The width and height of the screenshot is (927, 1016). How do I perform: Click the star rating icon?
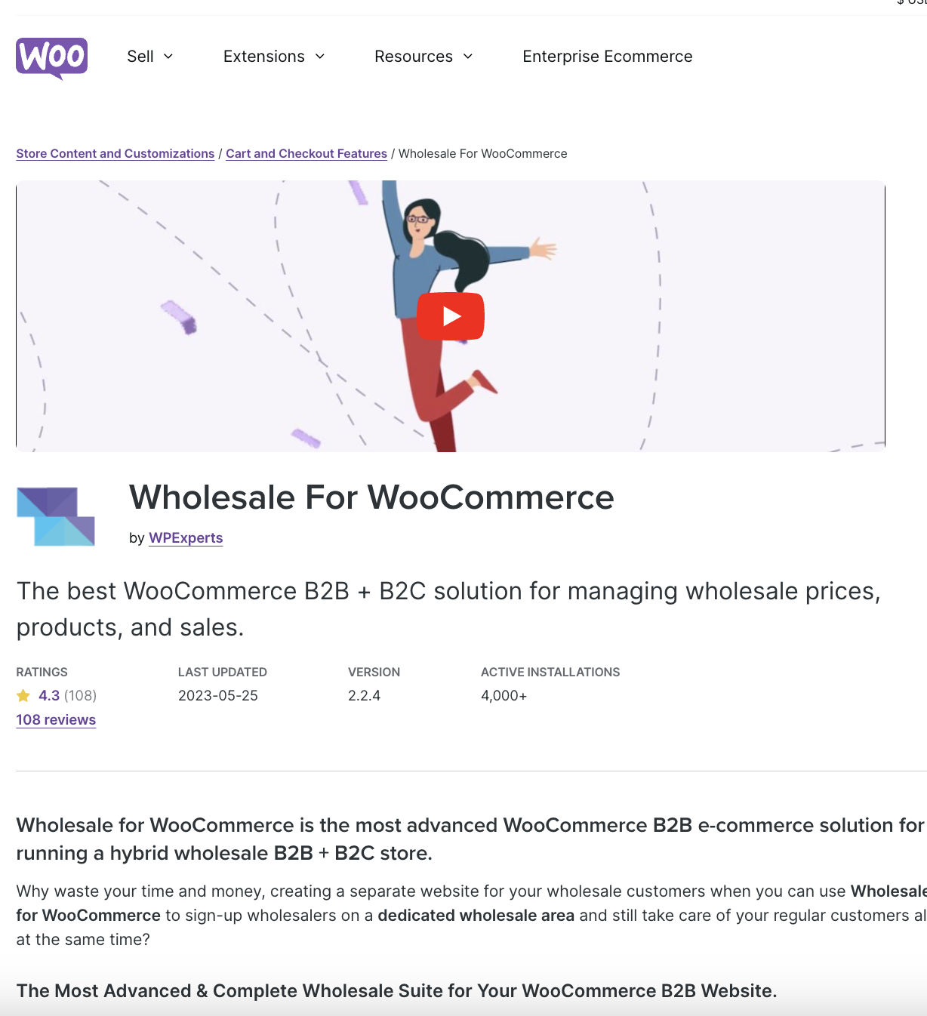tap(23, 695)
